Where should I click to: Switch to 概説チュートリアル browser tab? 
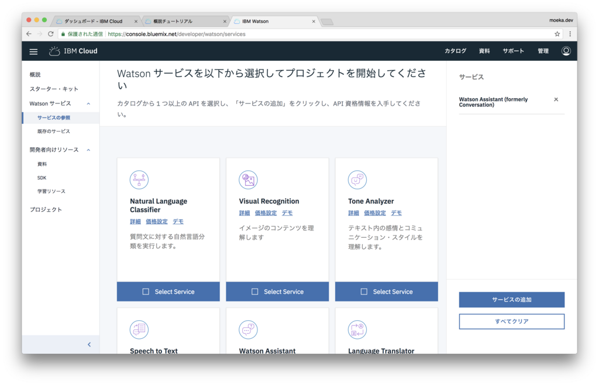coord(184,22)
